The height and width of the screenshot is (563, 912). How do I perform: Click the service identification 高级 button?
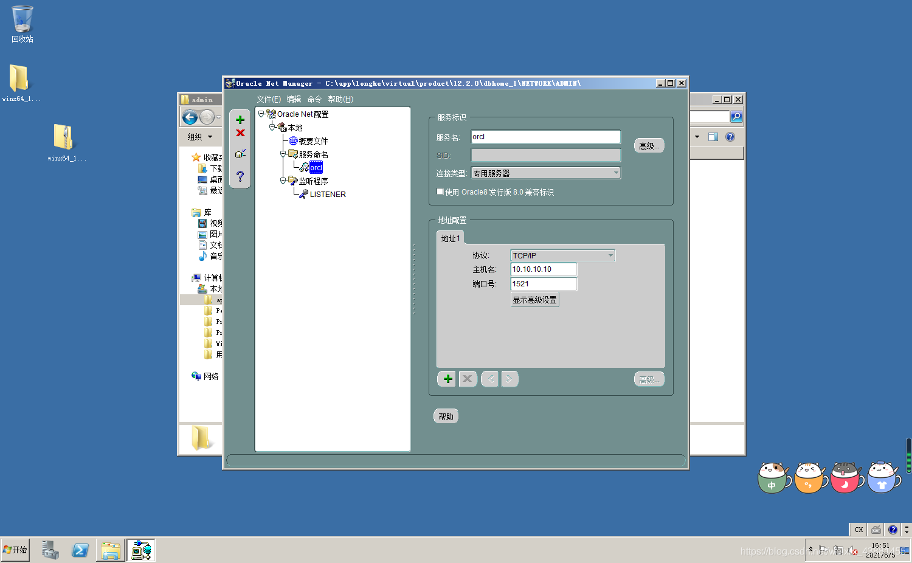click(x=649, y=146)
